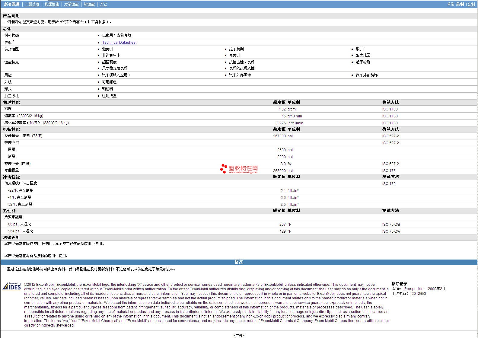Select the 其它 tab
478x338 pixels.
(103, 4)
